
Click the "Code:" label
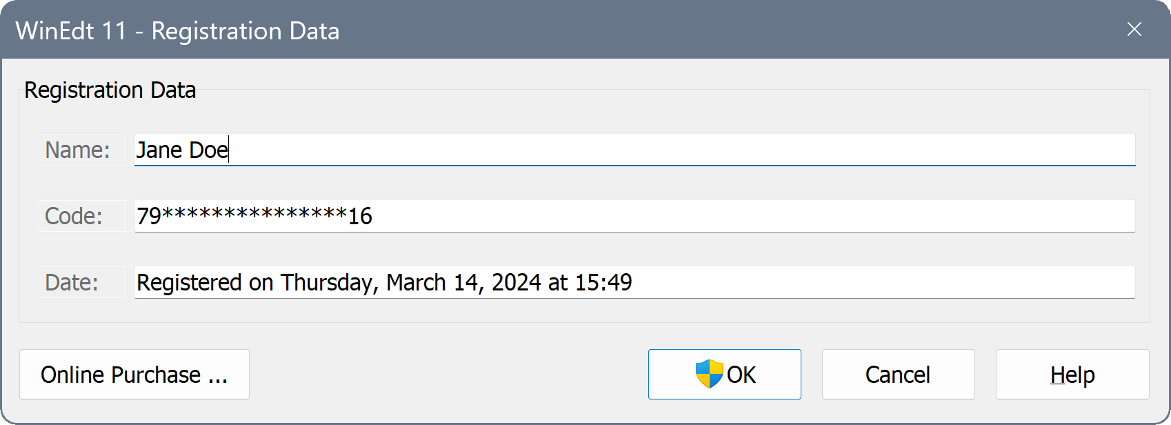pos(74,216)
